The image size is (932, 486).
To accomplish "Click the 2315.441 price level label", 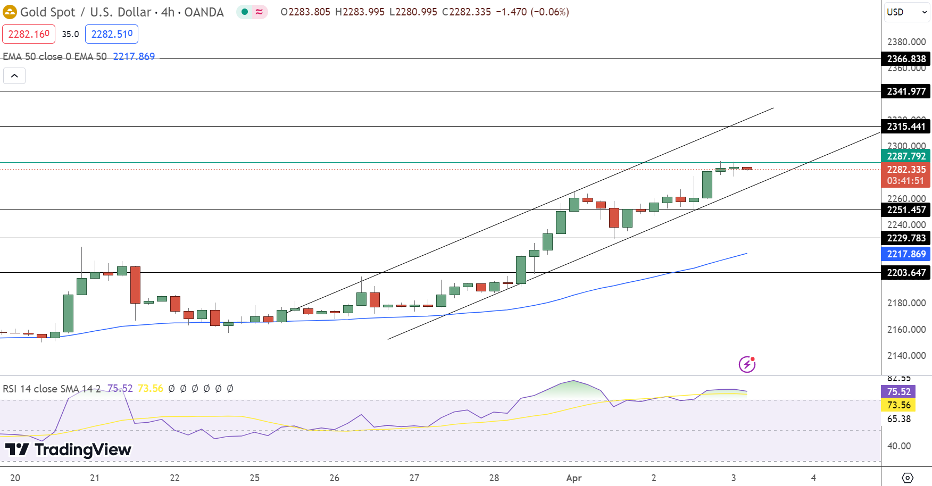I will tap(906, 127).
